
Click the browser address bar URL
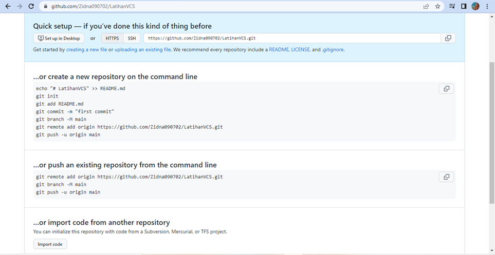[x=93, y=6]
